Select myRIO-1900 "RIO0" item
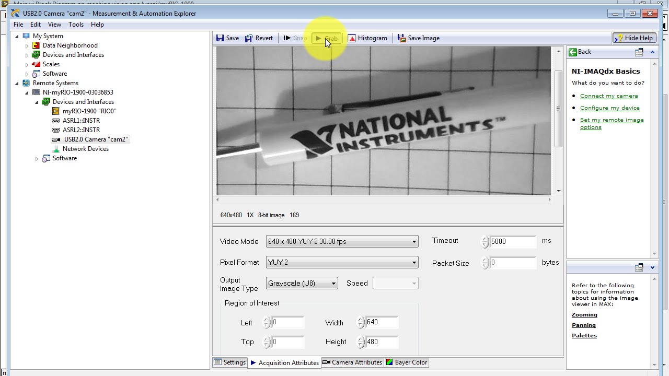 pyautogui.click(x=89, y=111)
